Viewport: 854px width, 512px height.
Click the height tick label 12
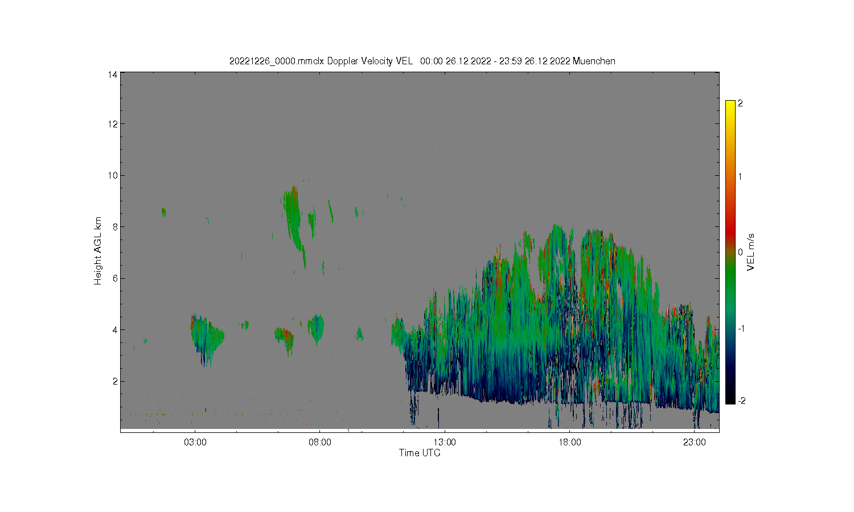coord(113,124)
